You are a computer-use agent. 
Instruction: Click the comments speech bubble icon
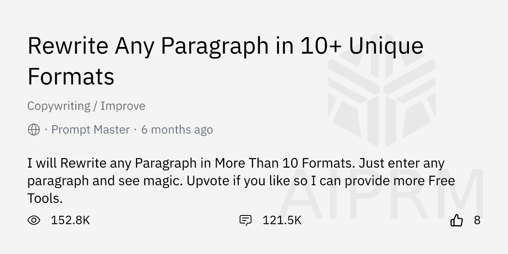pos(245,220)
